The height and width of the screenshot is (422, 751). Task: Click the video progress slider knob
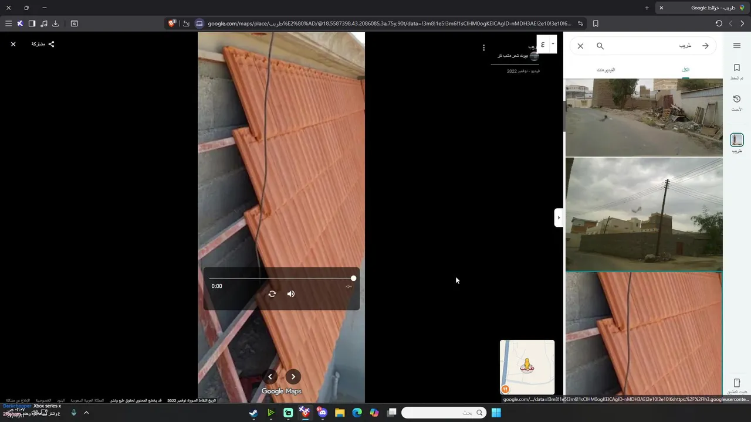[x=353, y=278]
